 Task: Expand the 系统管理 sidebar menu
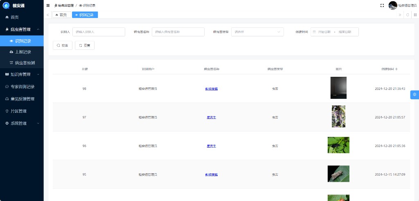point(22,123)
